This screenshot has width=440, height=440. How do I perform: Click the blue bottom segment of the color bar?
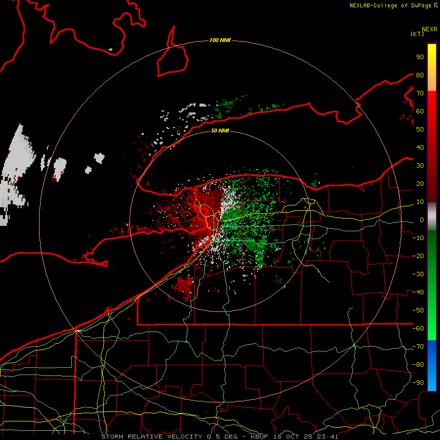(432, 366)
